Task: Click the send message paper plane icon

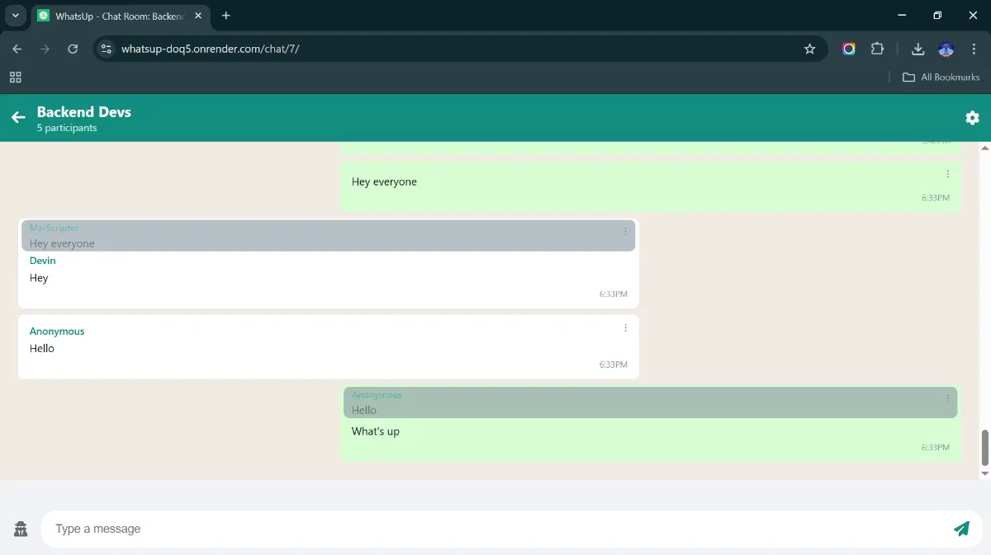Action: click(961, 529)
